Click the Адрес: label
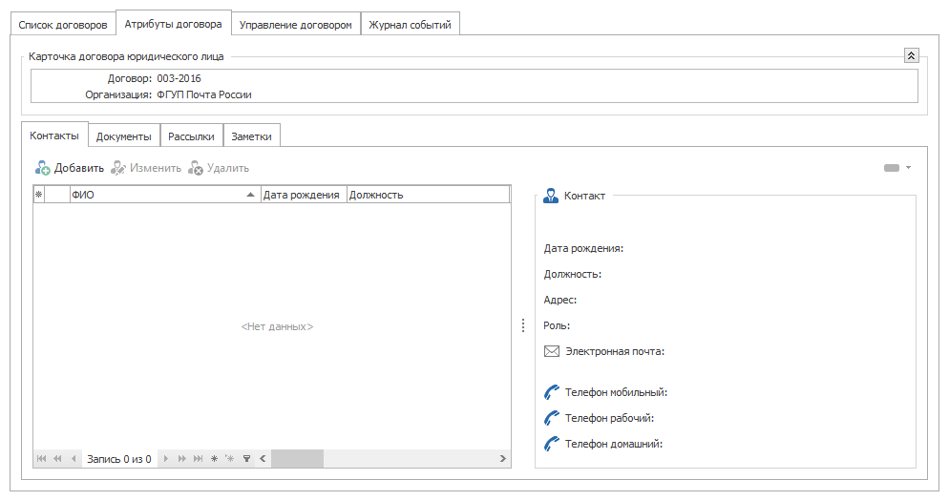The height and width of the screenshot is (501, 949). point(559,300)
